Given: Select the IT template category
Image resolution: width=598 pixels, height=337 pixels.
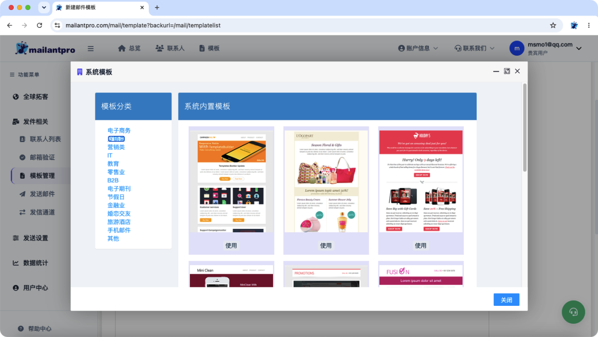Looking at the screenshot, I should pos(110,155).
